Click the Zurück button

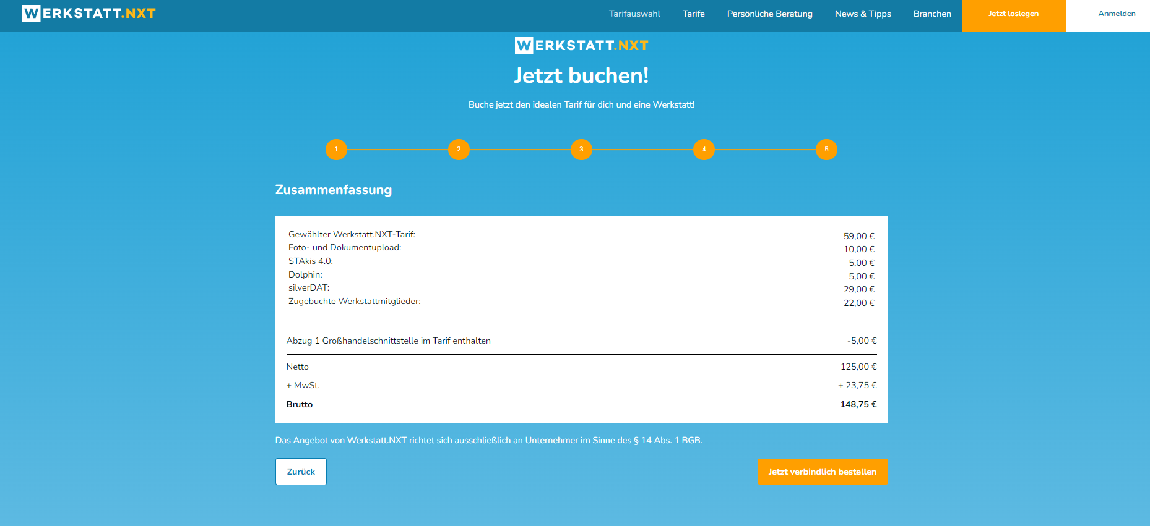(301, 472)
